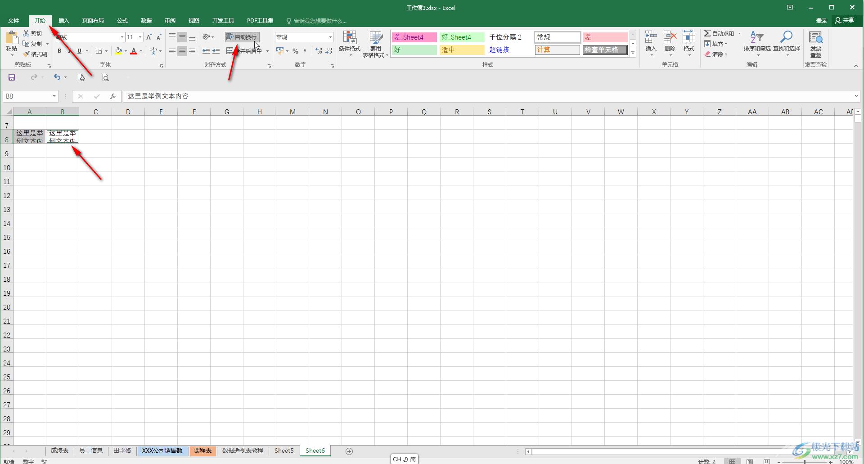Open the 文件 File tab

13,21
